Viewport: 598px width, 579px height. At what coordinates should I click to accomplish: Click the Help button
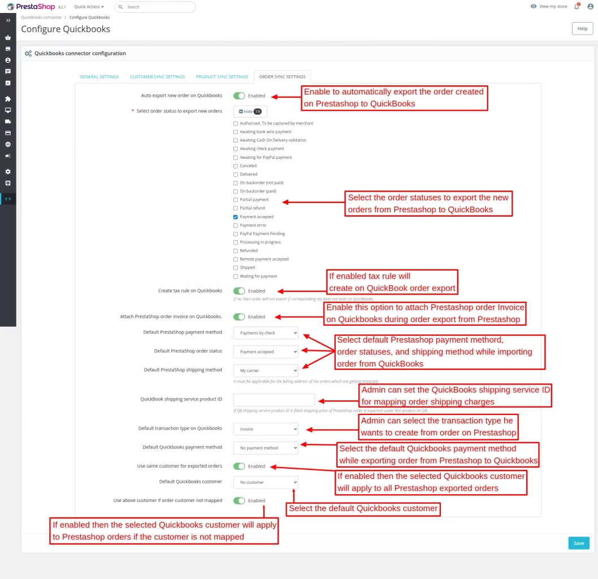(x=582, y=29)
